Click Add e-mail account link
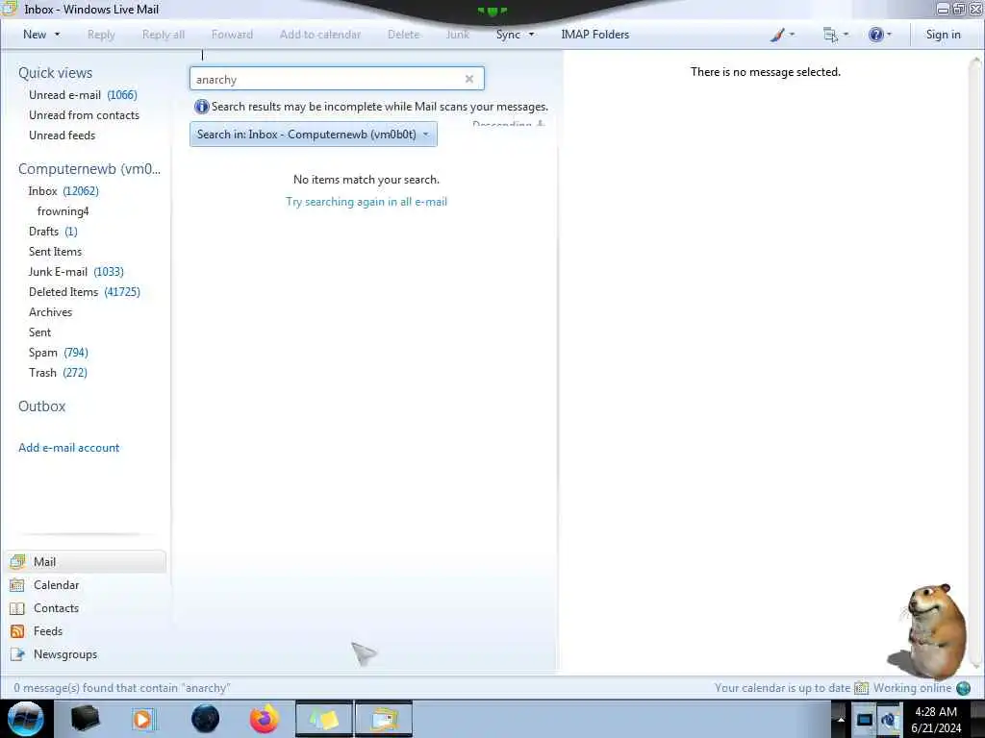Viewport: 985px width, 738px height. pyautogui.click(x=68, y=448)
